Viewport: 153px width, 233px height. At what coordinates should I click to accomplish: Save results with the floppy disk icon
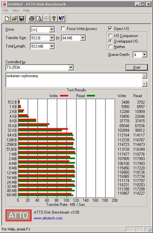tap(22, 19)
